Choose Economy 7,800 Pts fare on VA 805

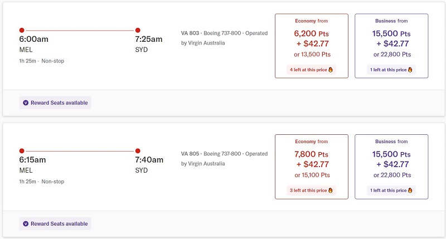(312, 167)
